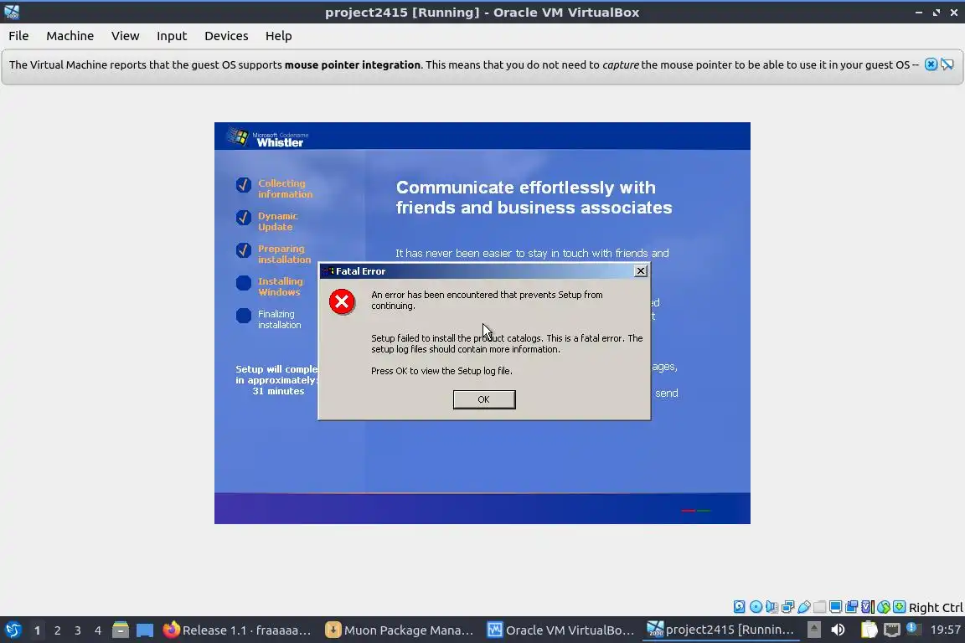
Task: Open the volume control in system tray
Action: pos(838,630)
